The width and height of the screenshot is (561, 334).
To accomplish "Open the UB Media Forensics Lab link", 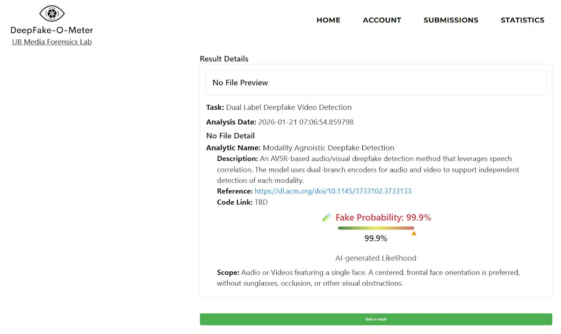I will coord(52,42).
